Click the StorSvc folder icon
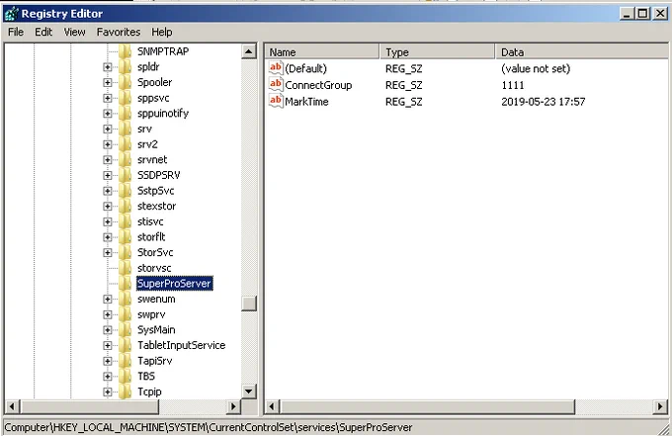Image resolution: width=672 pixels, height=436 pixels. (125, 252)
